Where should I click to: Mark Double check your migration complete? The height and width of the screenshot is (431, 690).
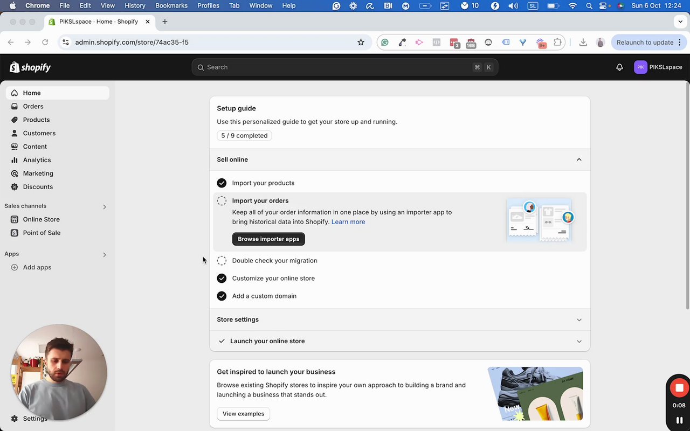pos(222,261)
